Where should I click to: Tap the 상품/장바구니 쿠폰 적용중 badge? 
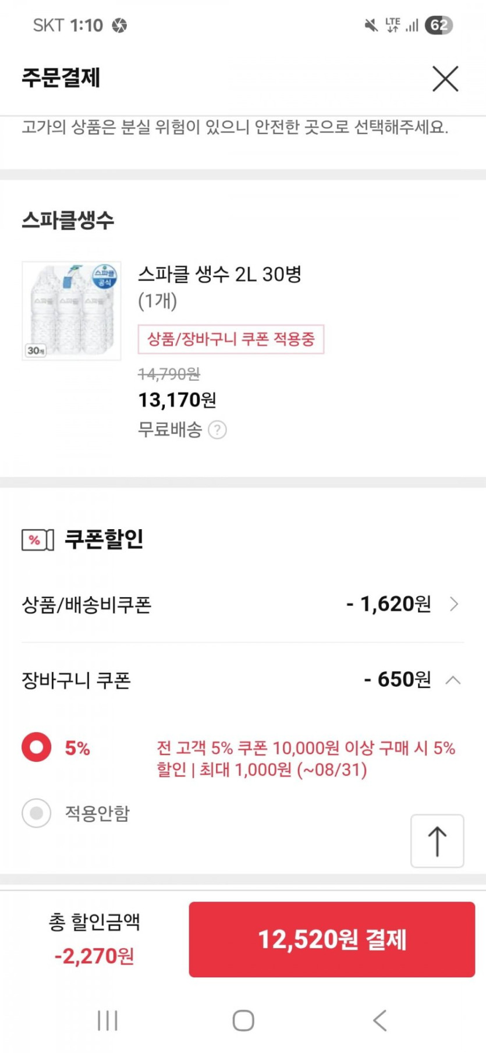tap(230, 339)
